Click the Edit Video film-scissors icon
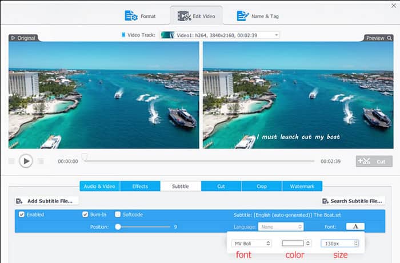Viewport: 400px width, 263px height. [x=184, y=16]
